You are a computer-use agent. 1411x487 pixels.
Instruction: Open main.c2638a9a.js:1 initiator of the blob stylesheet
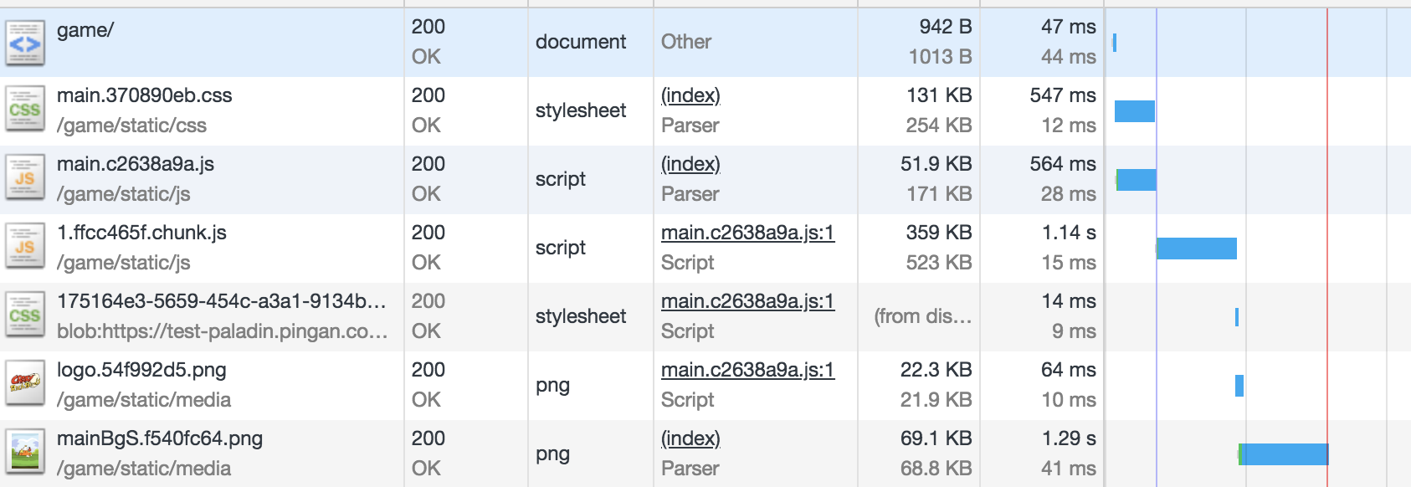tap(747, 301)
